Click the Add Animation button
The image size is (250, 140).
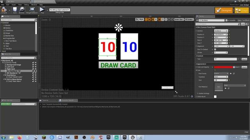click(6, 104)
